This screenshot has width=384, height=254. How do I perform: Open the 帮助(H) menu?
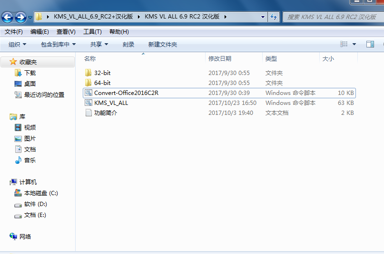coord(119,32)
